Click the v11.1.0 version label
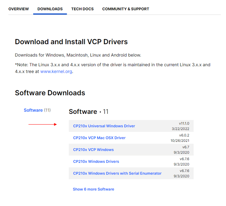The height and width of the screenshot is (206, 226). [x=184, y=123]
